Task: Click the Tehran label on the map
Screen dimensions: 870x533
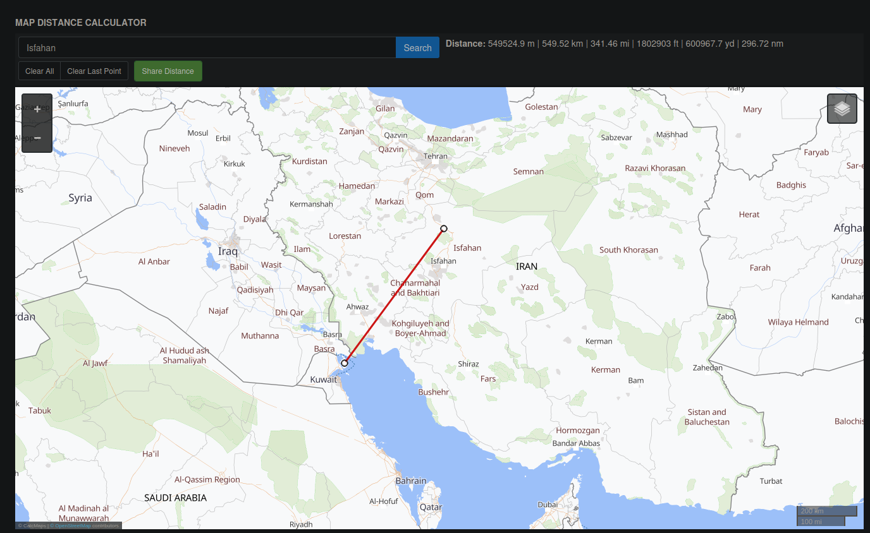Action: 436,157
